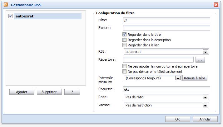Open help with the ? button

[x=72, y=92]
